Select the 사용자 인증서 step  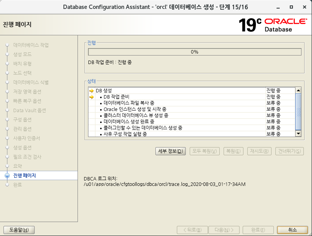coord(26,138)
